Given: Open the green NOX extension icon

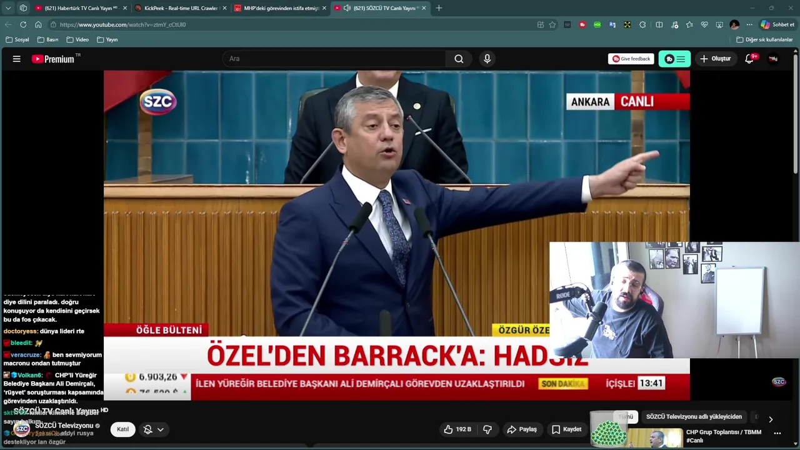Looking at the screenshot, I should point(597,24).
